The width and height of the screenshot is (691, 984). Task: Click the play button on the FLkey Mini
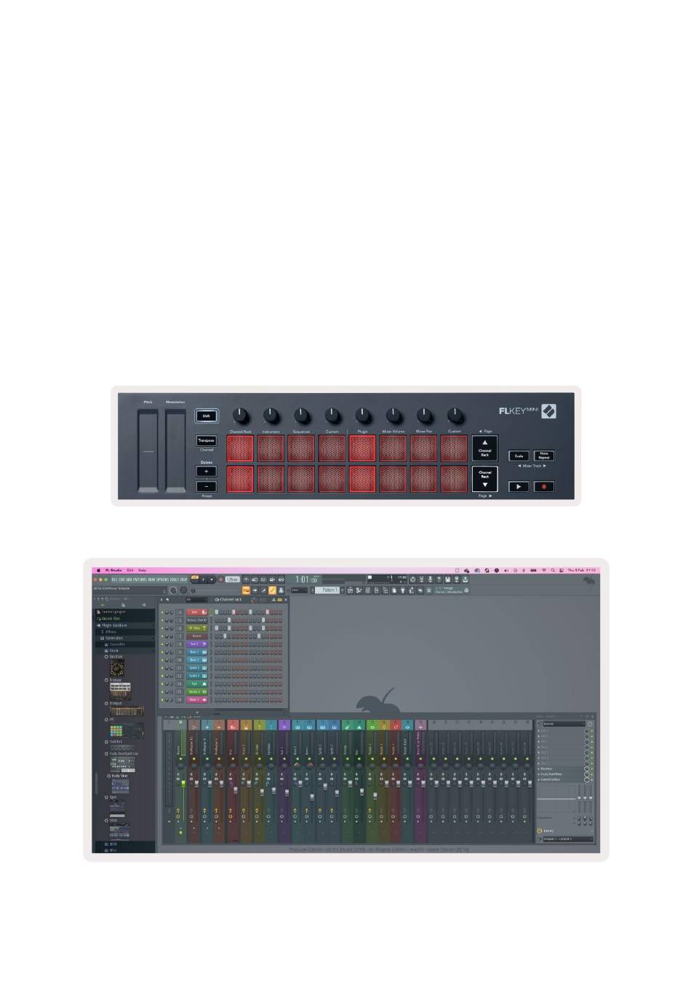519,486
